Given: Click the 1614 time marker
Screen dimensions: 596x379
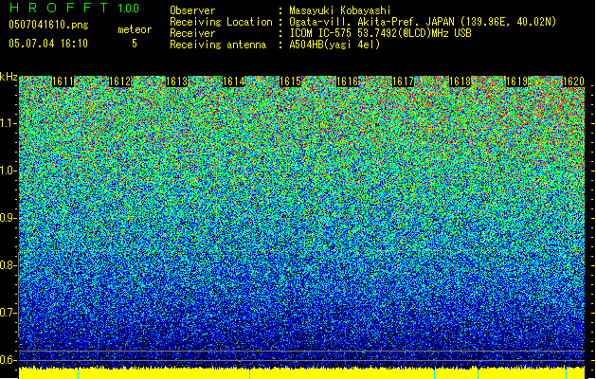Looking at the screenshot, I should pos(233,81).
